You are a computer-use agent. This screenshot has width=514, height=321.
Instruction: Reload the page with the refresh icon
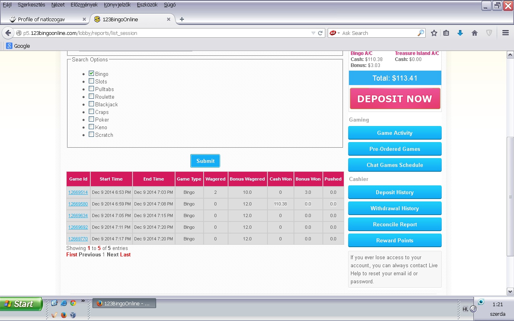(x=320, y=33)
